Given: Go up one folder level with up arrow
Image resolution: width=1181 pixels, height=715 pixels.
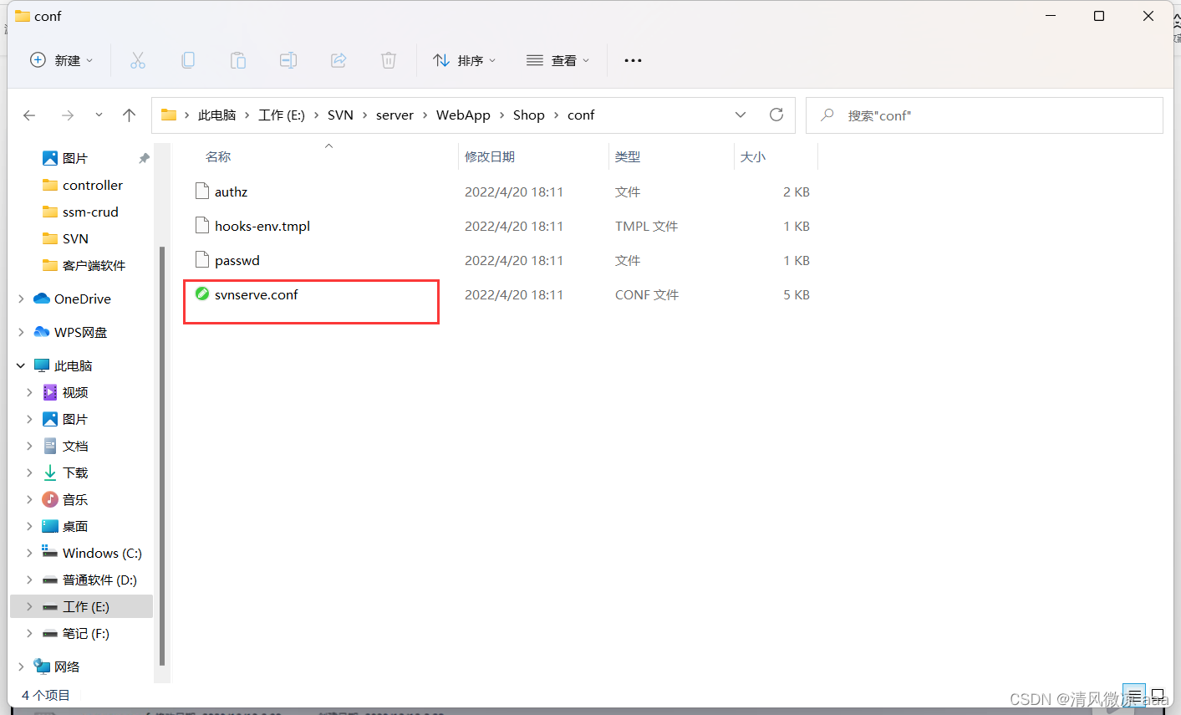Looking at the screenshot, I should (x=129, y=115).
